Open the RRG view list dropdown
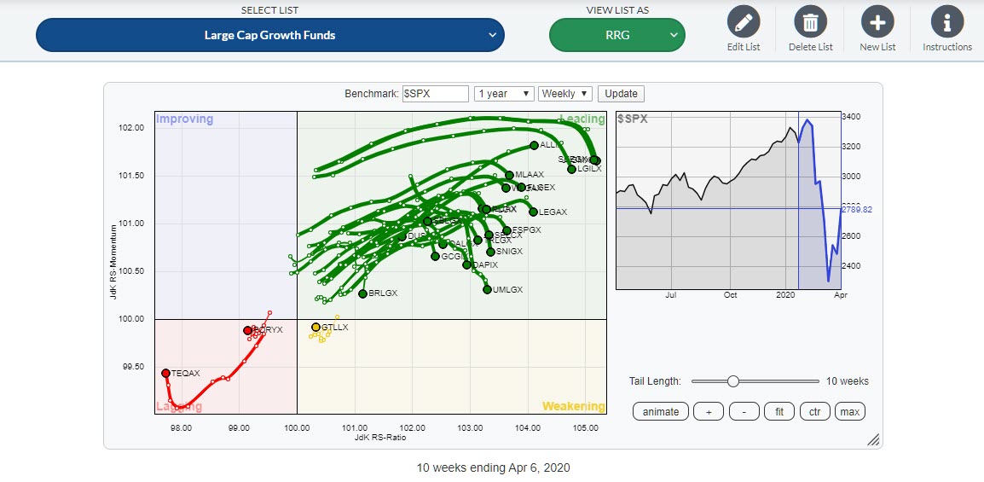The height and width of the screenshot is (482, 984). point(616,35)
